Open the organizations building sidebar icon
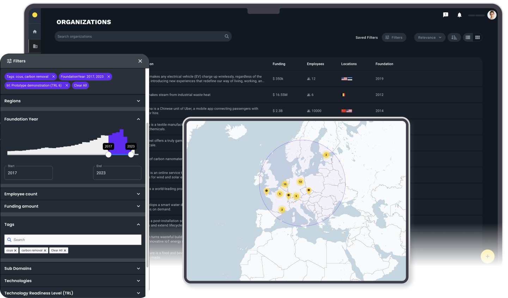The image size is (508, 298). pos(35,46)
